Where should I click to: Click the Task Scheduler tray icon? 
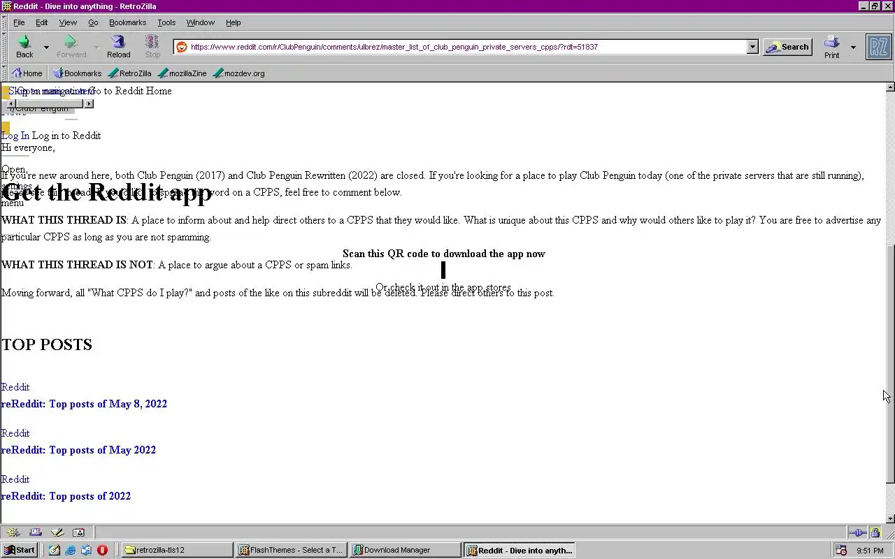tap(842, 550)
